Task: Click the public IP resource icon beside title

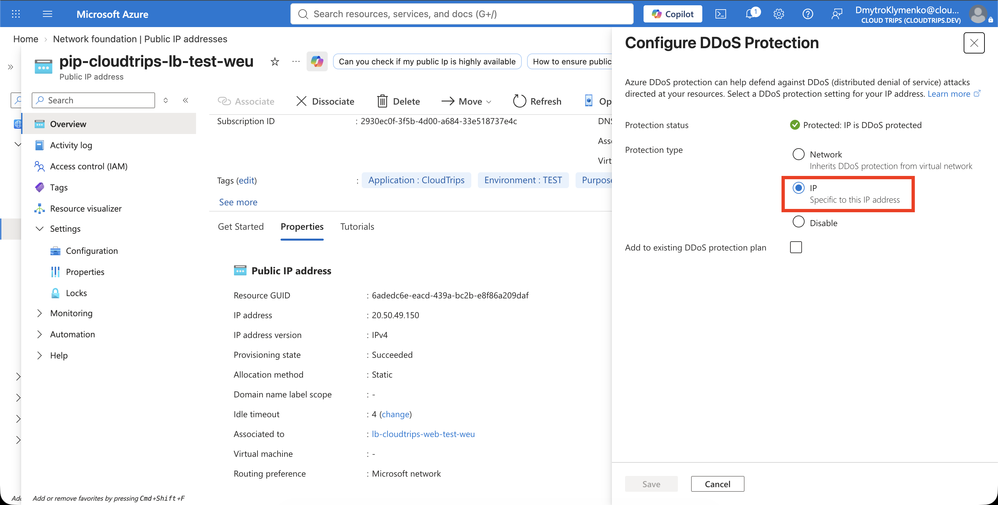Action: tap(43, 66)
